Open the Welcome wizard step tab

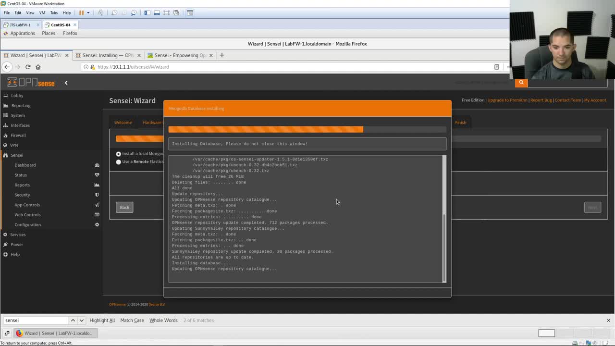coord(123,123)
